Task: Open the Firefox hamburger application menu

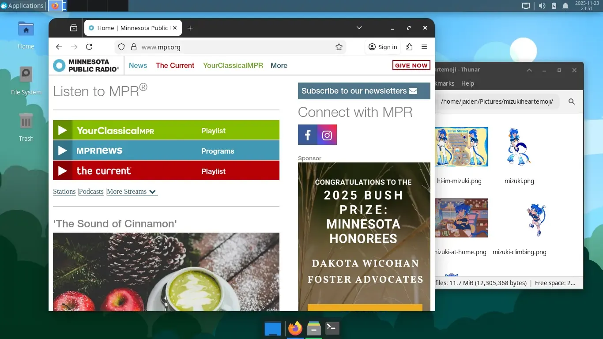Action: click(424, 47)
